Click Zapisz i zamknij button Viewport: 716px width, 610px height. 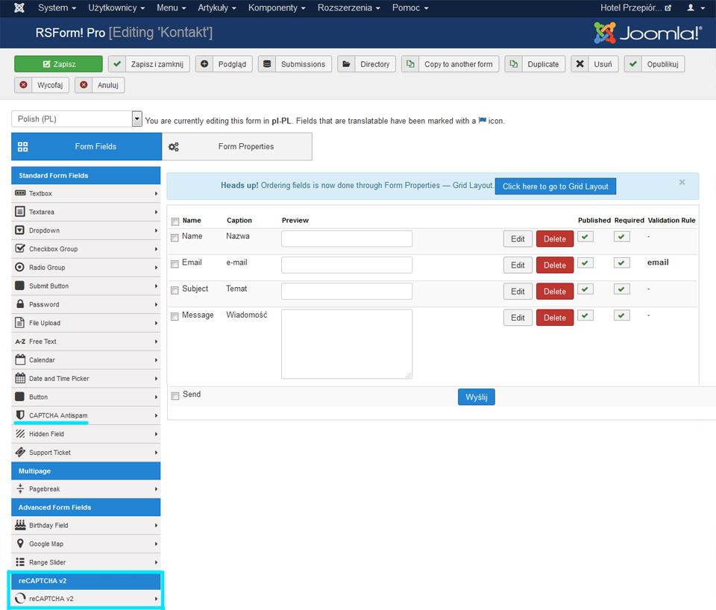tap(149, 64)
